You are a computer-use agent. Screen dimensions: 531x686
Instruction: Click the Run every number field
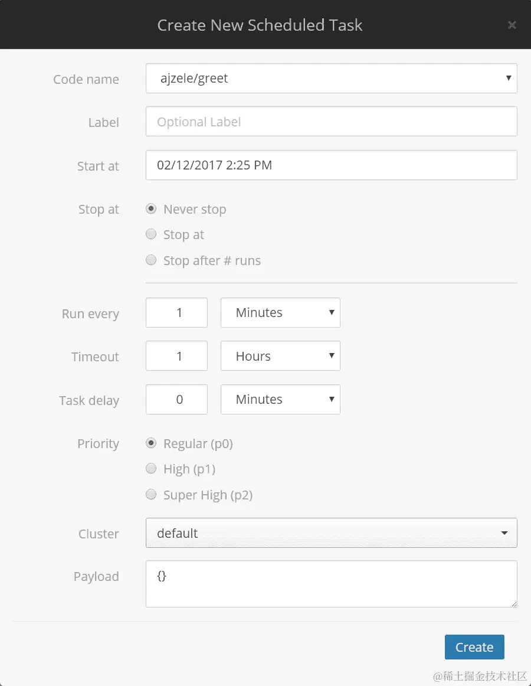point(176,313)
